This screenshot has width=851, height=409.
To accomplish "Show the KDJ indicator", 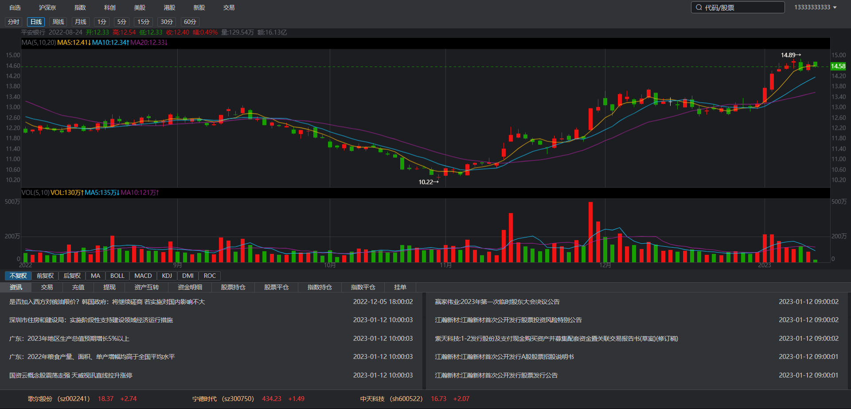I will click(x=167, y=276).
